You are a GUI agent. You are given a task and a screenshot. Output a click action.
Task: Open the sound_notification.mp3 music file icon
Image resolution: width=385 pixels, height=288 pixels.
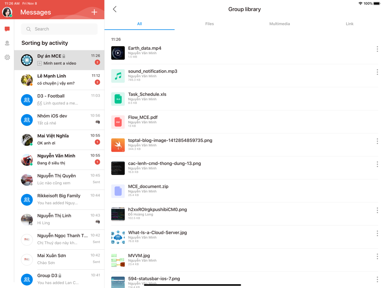click(x=118, y=76)
